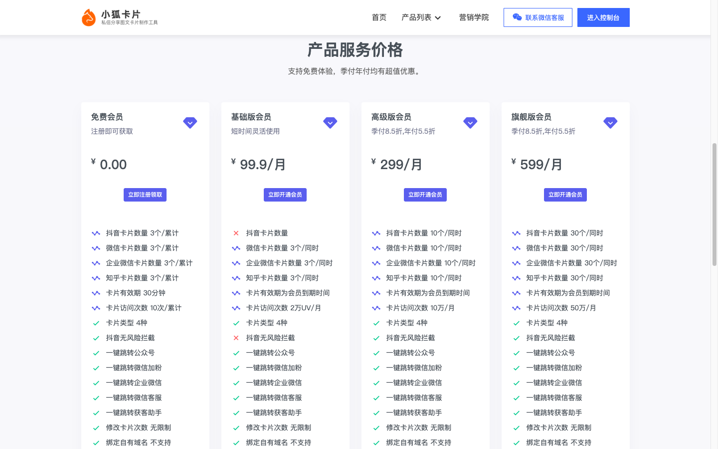Viewport: 718px width, 449px height.
Task: Click the wave icon beside 抖音卡片数量 10个/同时
Action: click(x=376, y=232)
